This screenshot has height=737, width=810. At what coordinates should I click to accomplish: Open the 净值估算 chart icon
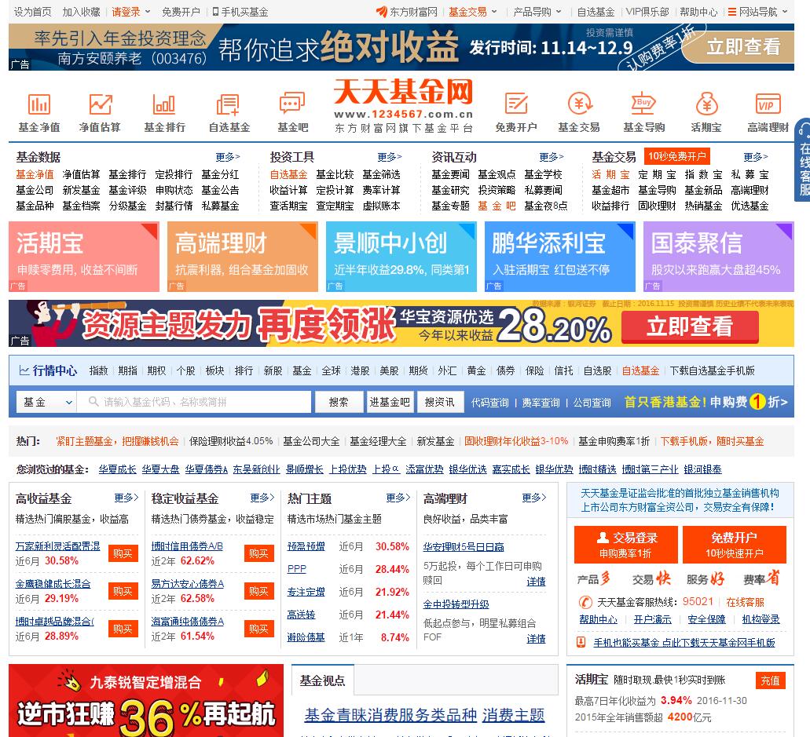tap(100, 112)
